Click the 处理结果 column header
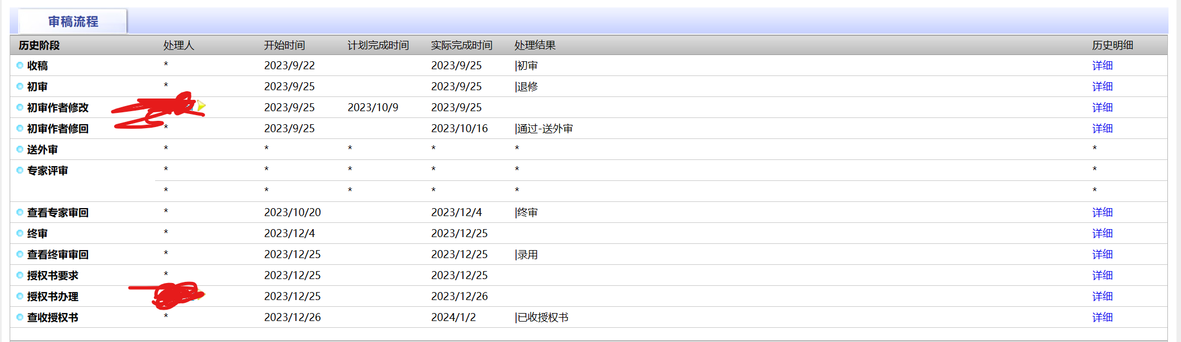Viewport: 1181px width, 342px height. click(x=535, y=45)
